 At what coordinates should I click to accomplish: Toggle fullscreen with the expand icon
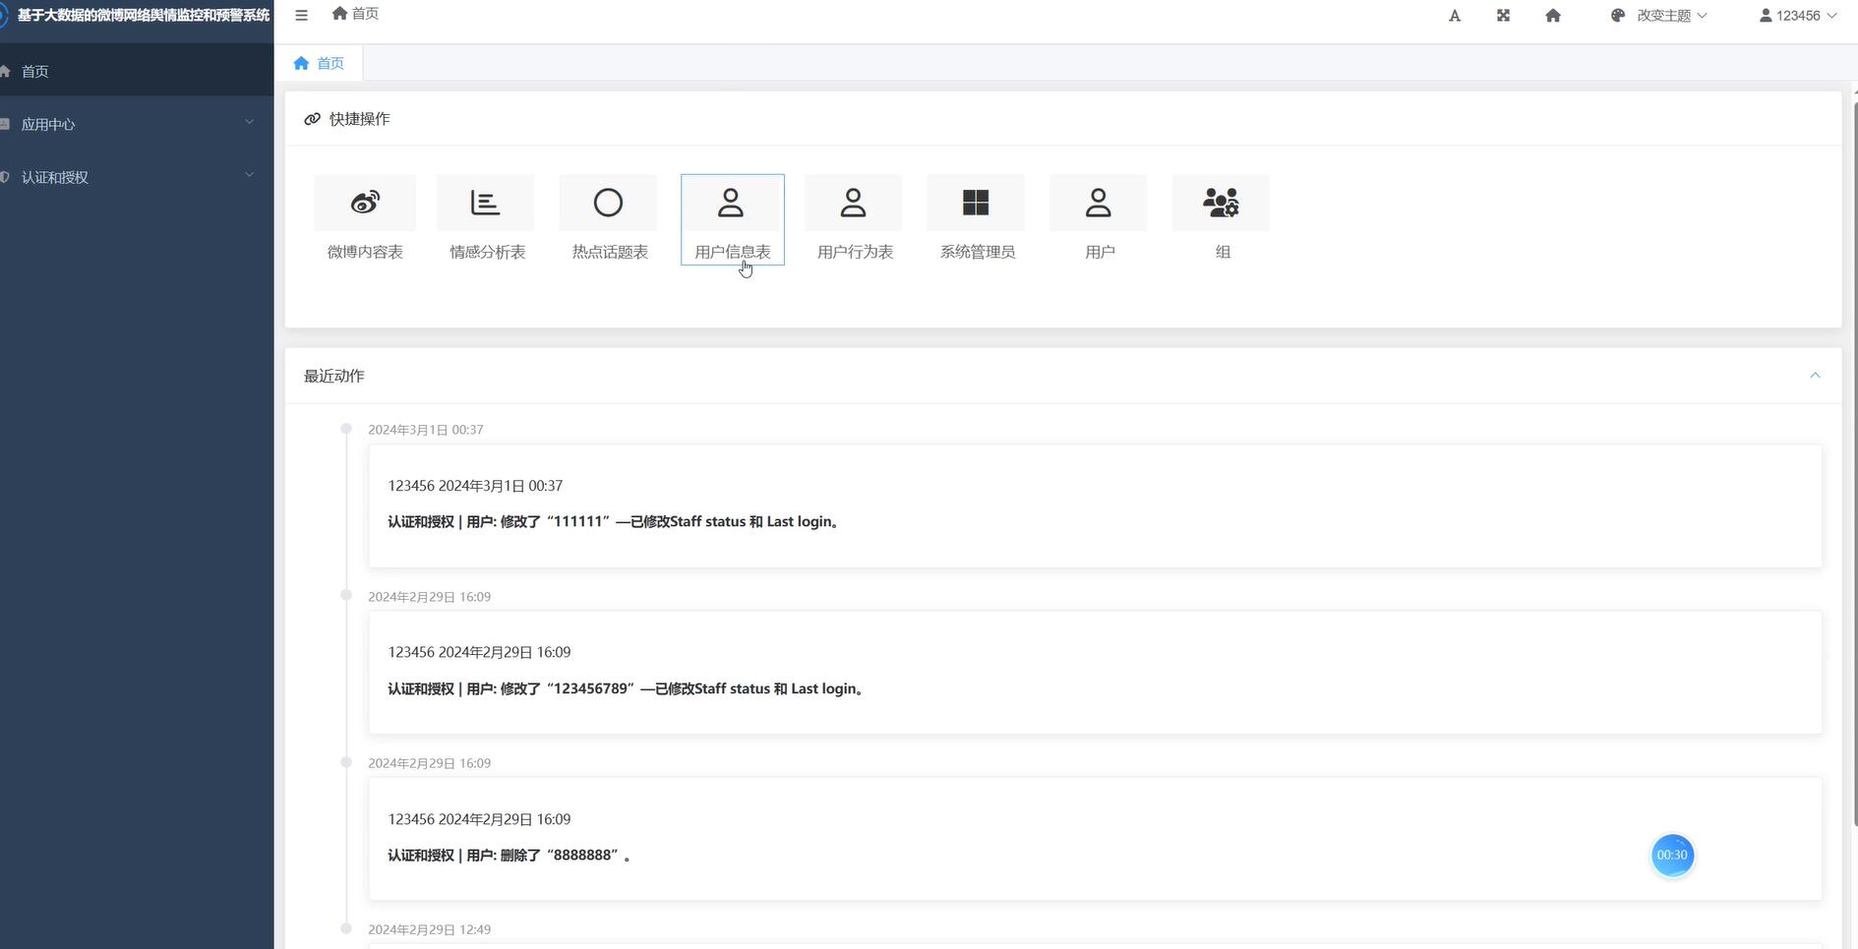[x=1503, y=16]
